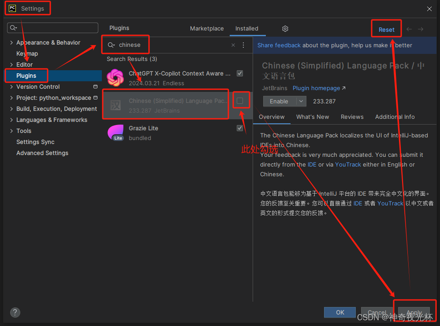
Task: Select Advanced Settings in the tree
Action: pos(42,153)
